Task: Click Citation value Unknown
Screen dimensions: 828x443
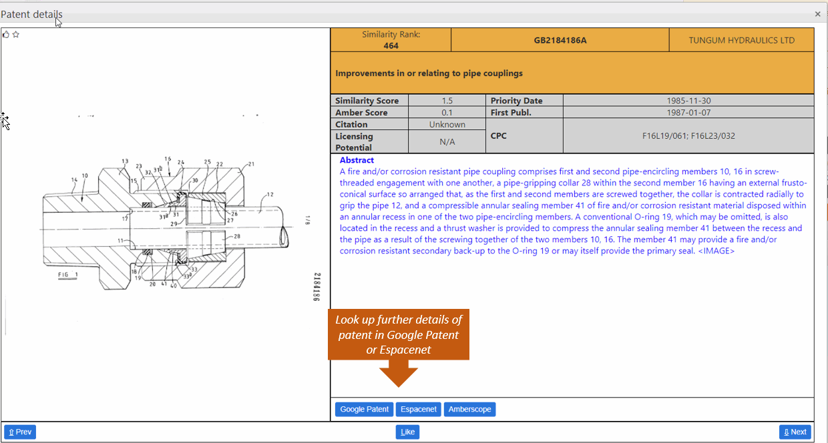Action: 447,125
